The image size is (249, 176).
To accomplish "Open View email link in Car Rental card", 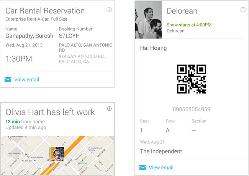I will 26,80.
